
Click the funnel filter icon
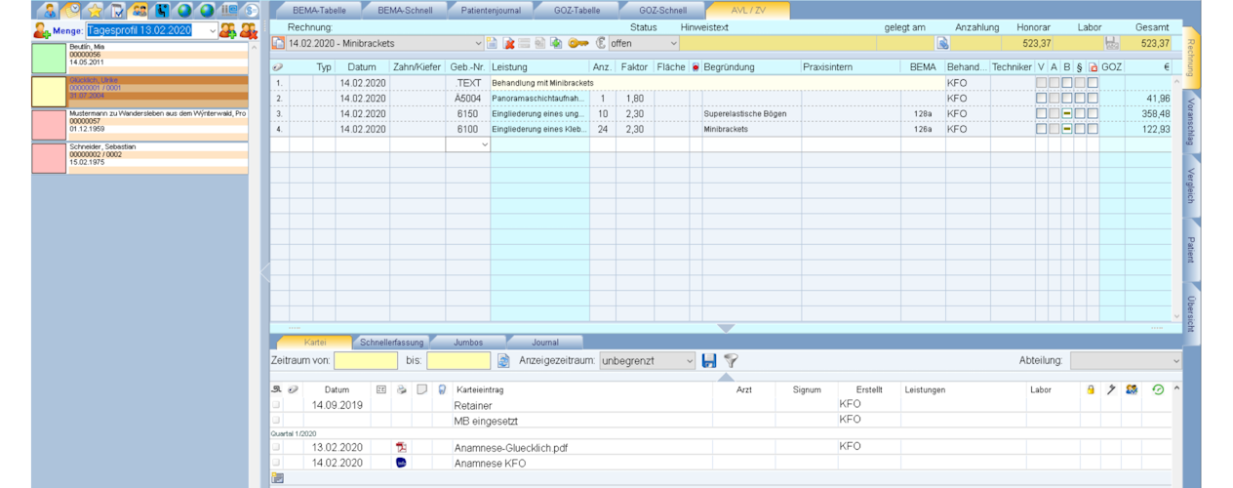[731, 361]
